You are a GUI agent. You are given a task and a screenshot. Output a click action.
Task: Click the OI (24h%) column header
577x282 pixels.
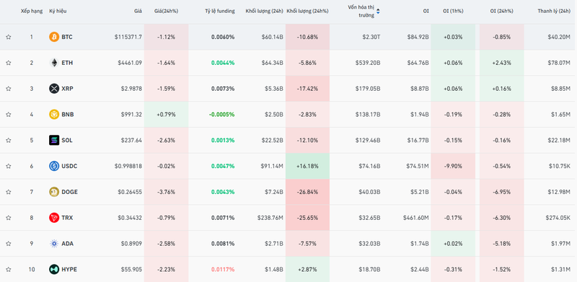click(x=501, y=11)
